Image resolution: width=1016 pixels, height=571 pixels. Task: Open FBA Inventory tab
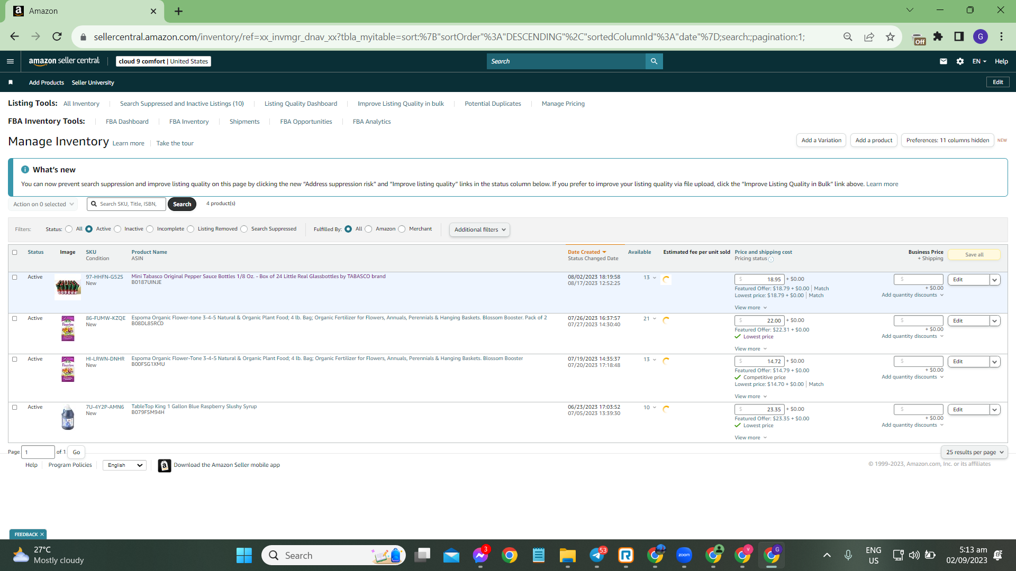coord(189,122)
